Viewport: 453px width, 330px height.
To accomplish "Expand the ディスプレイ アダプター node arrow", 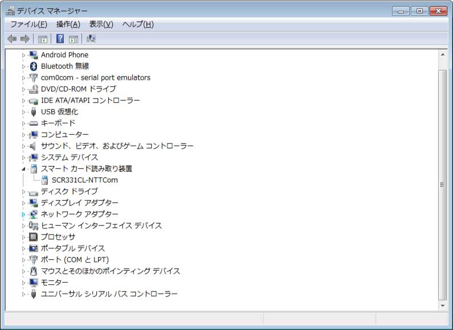I will (x=24, y=203).
